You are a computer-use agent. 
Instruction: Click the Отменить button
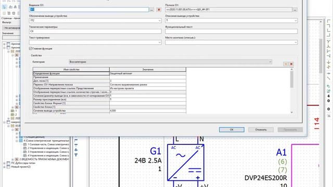pos(261,129)
